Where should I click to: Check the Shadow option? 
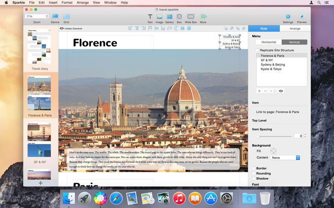(254, 178)
